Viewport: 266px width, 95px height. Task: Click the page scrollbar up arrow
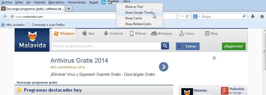pyautogui.click(x=264, y=31)
